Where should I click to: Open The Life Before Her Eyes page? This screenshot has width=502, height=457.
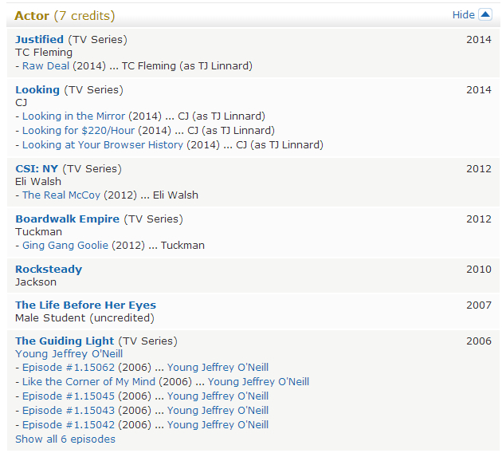point(85,305)
